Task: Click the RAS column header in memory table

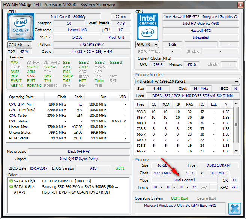Action: pyautogui.click(x=189, y=104)
